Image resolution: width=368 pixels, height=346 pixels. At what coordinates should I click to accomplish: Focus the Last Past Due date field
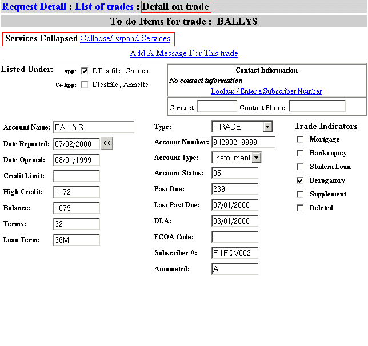click(235, 205)
